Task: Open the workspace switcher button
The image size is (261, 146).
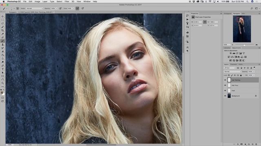Action: (x=257, y=8)
